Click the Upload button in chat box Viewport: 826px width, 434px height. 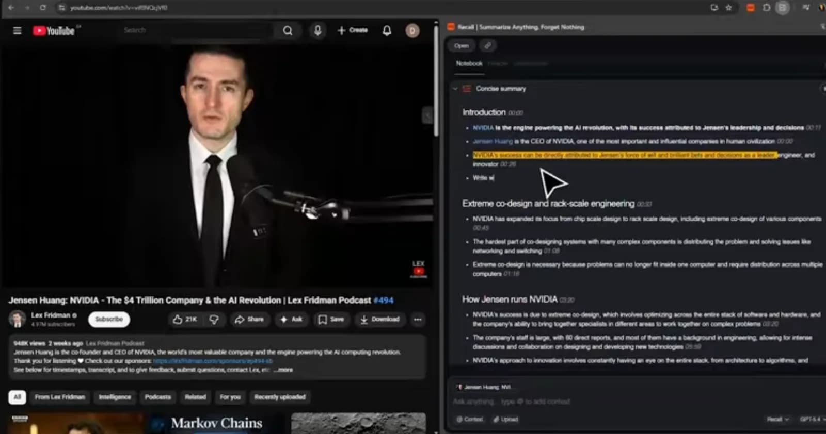pyautogui.click(x=506, y=420)
